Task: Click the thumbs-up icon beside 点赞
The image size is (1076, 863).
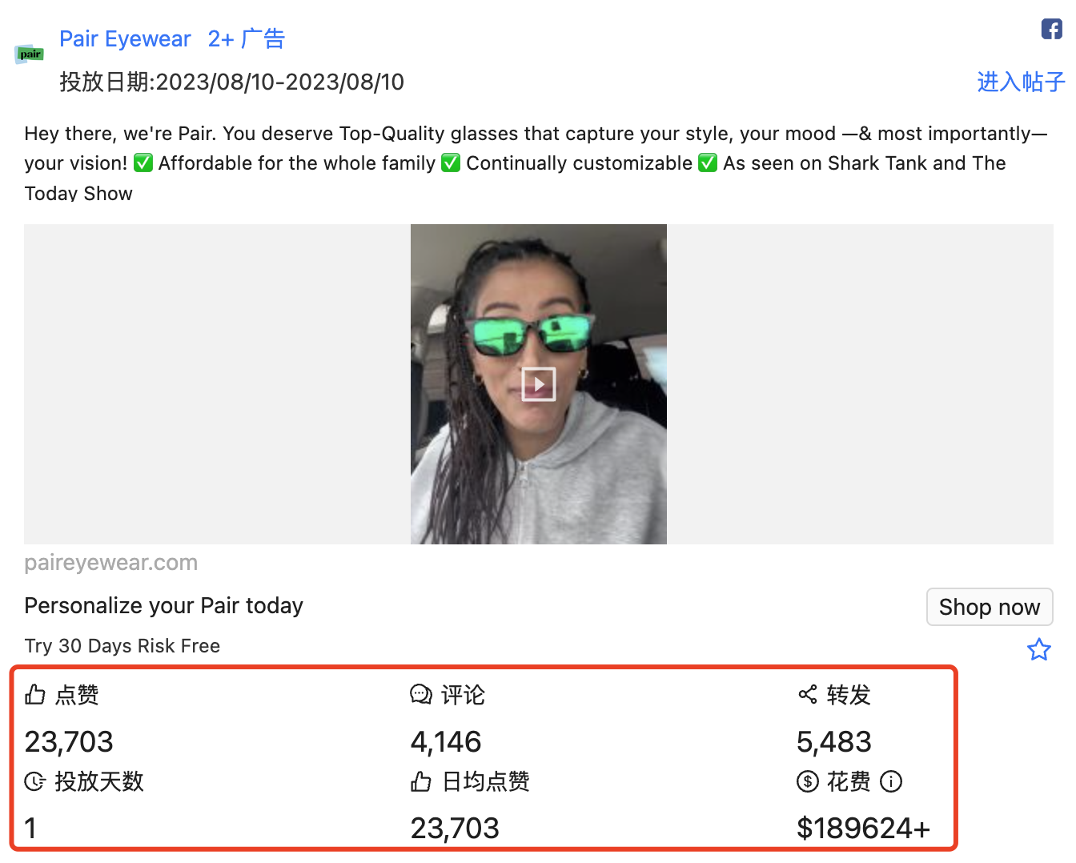Action: tap(34, 694)
